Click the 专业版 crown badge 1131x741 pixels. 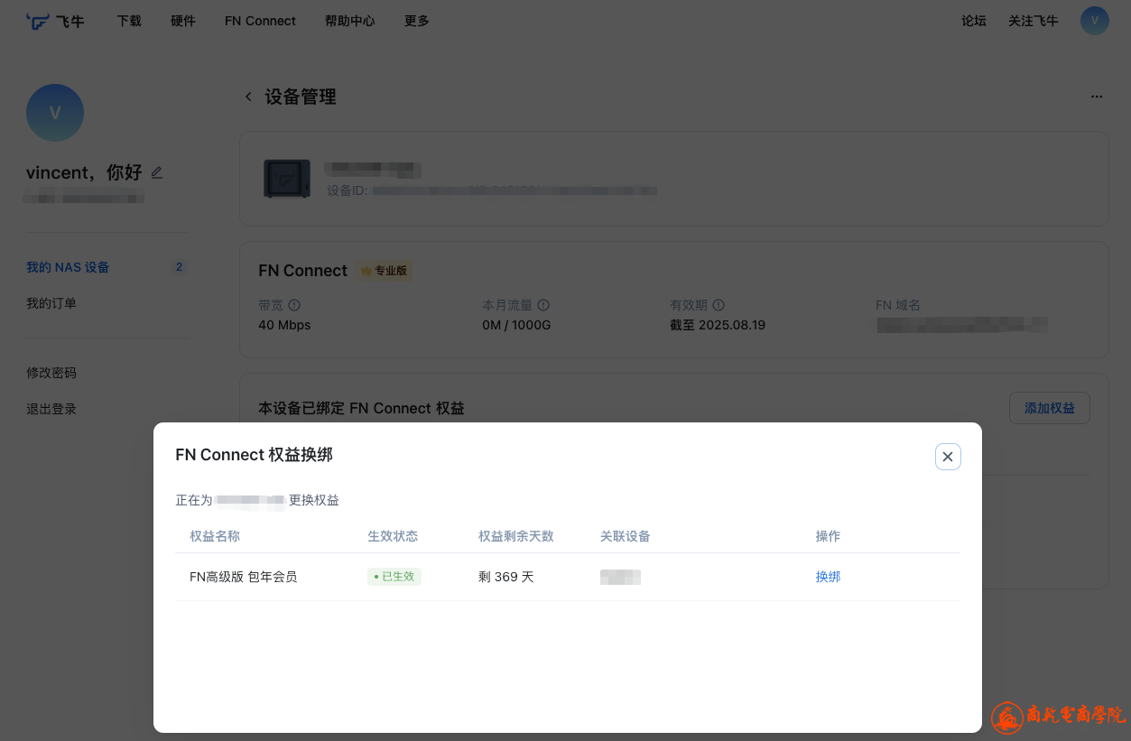[385, 271]
